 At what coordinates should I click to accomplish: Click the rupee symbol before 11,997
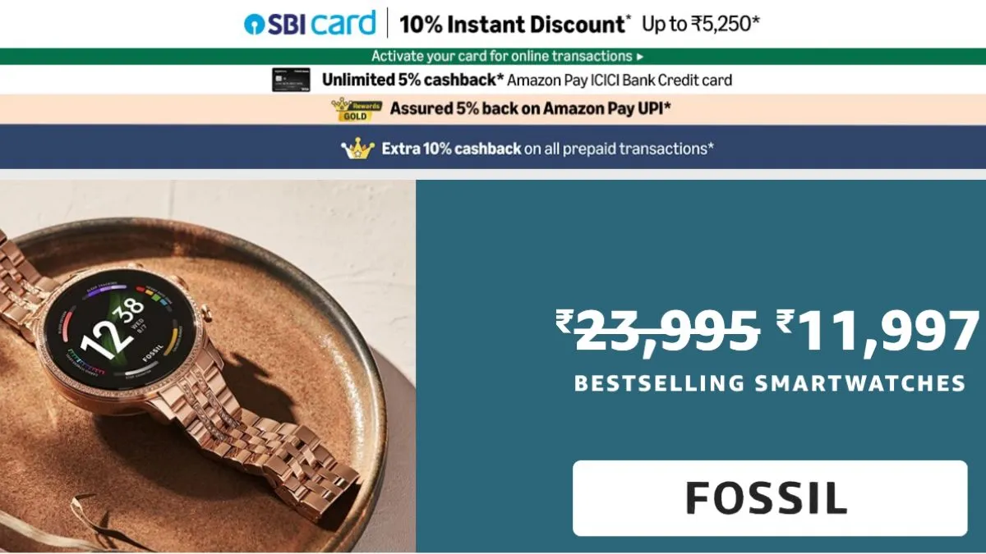pos(785,321)
